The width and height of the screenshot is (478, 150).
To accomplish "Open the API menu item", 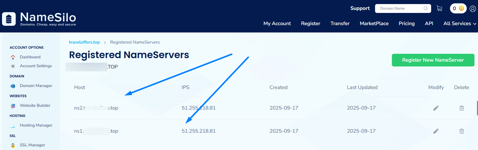I will [429, 23].
